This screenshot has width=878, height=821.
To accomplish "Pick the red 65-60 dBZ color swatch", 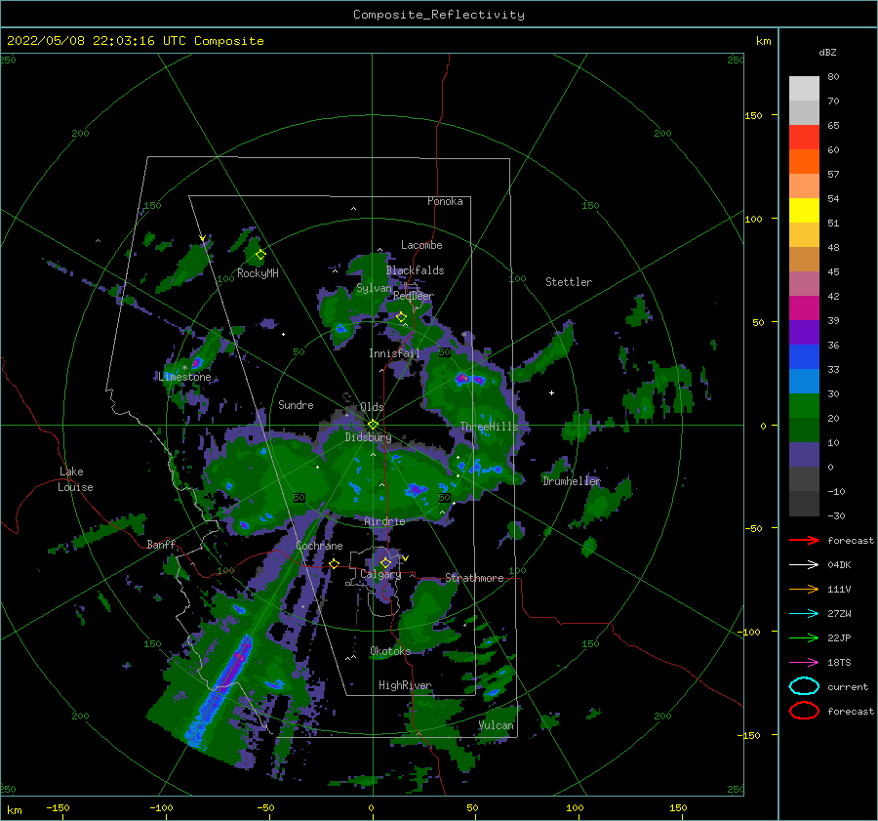I will (x=804, y=138).
